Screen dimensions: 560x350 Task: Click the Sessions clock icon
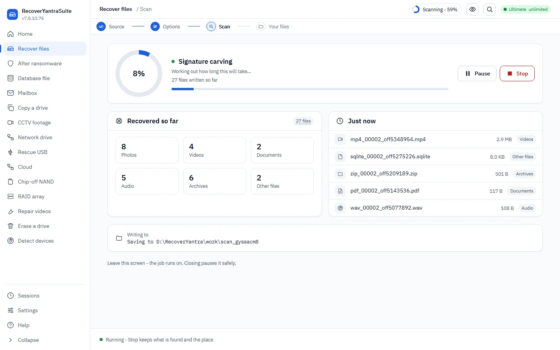[x=10, y=296]
